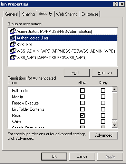Remove the selected user with the Remove button
126x164 pixels.
tap(105, 73)
